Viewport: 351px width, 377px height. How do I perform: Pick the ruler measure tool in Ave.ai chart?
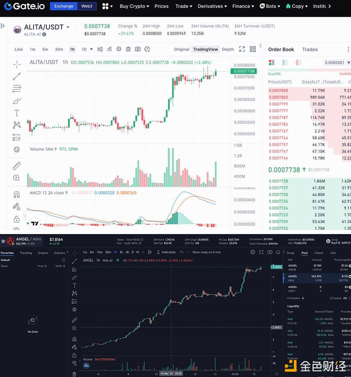point(75,320)
